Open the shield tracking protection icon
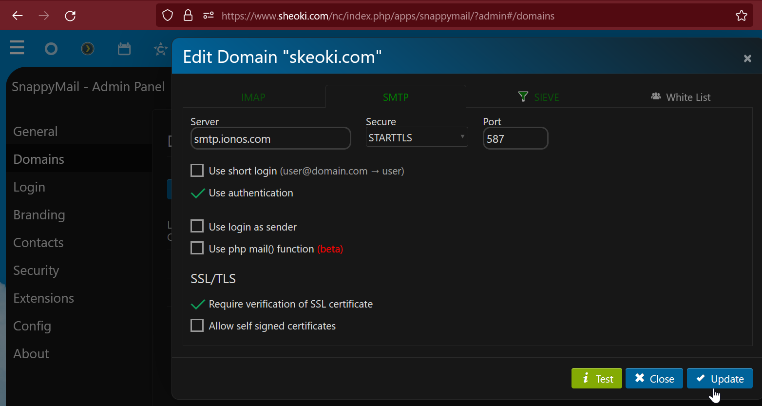Viewport: 762px width, 406px height. click(168, 16)
